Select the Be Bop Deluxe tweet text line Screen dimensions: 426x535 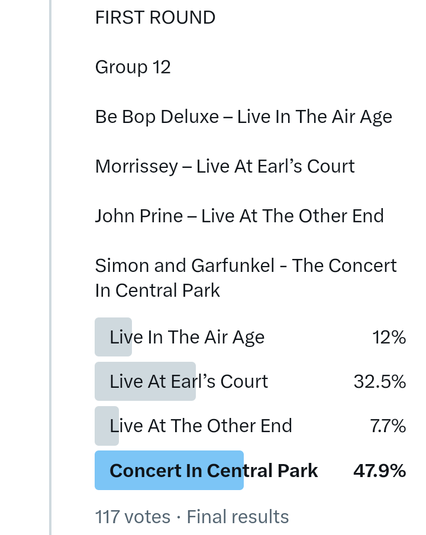pyautogui.click(x=243, y=116)
